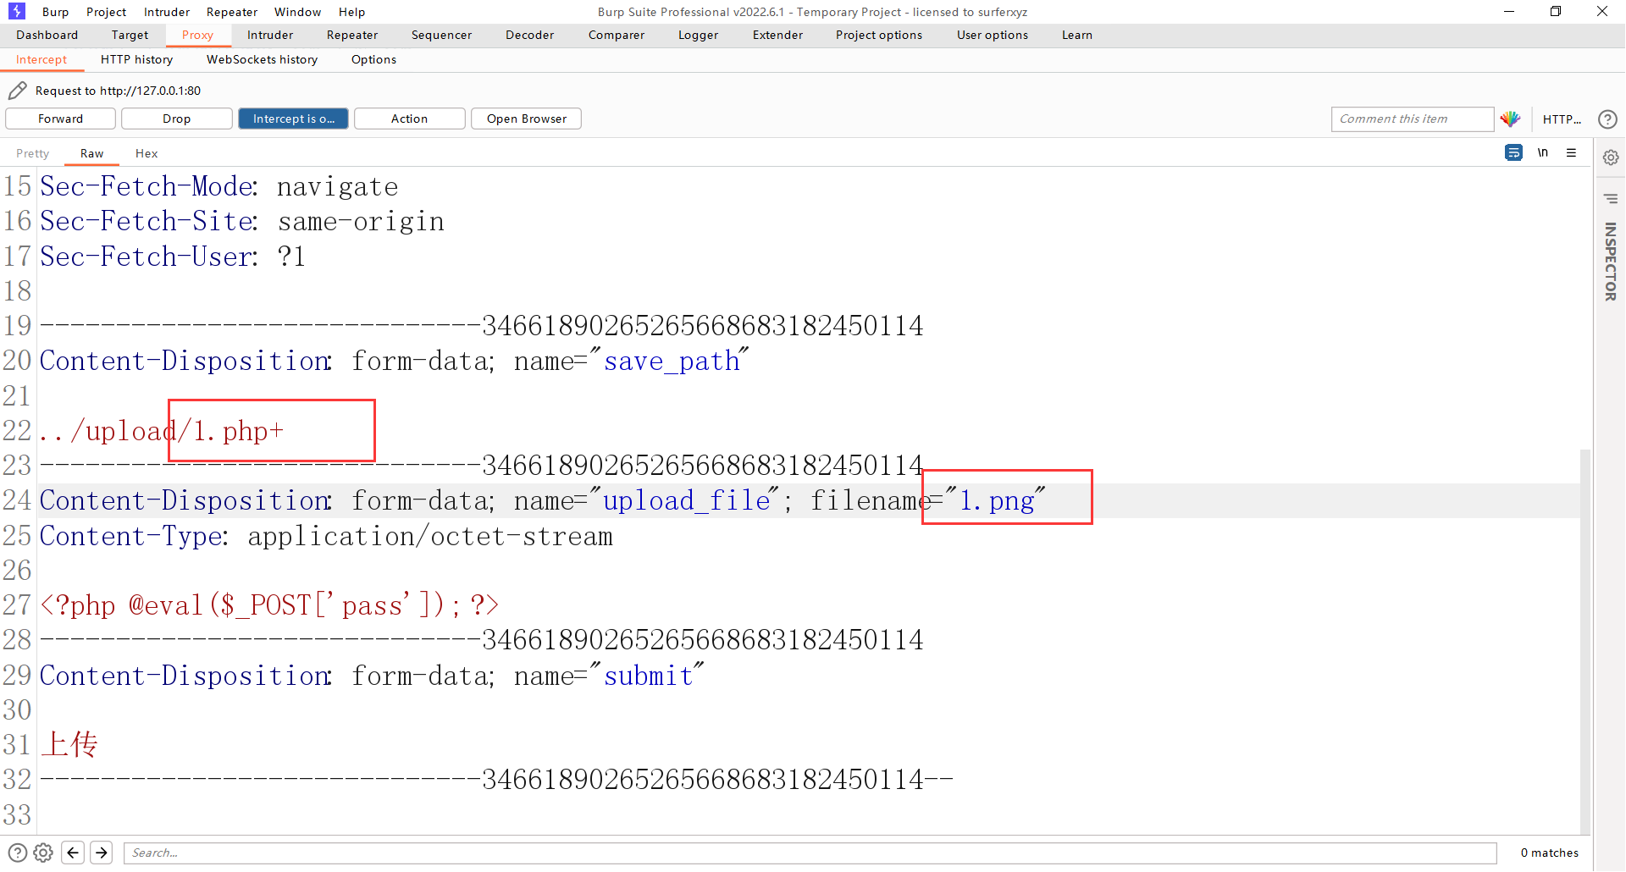This screenshot has height=872, width=1626.
Task: Open the Burp menu
Action: pos(55,12)
